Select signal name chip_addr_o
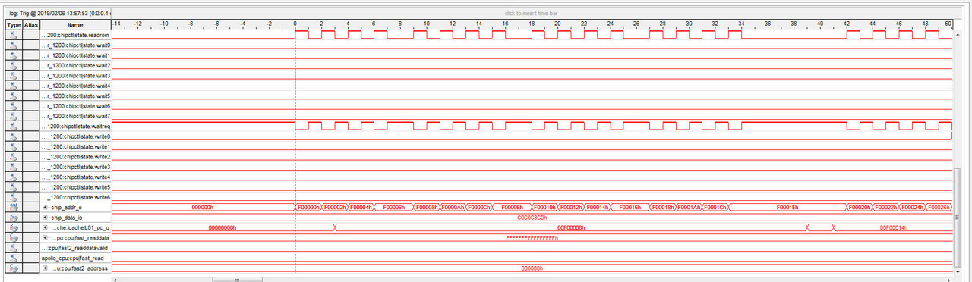The image size is (972, 282). tap(66, 207)
